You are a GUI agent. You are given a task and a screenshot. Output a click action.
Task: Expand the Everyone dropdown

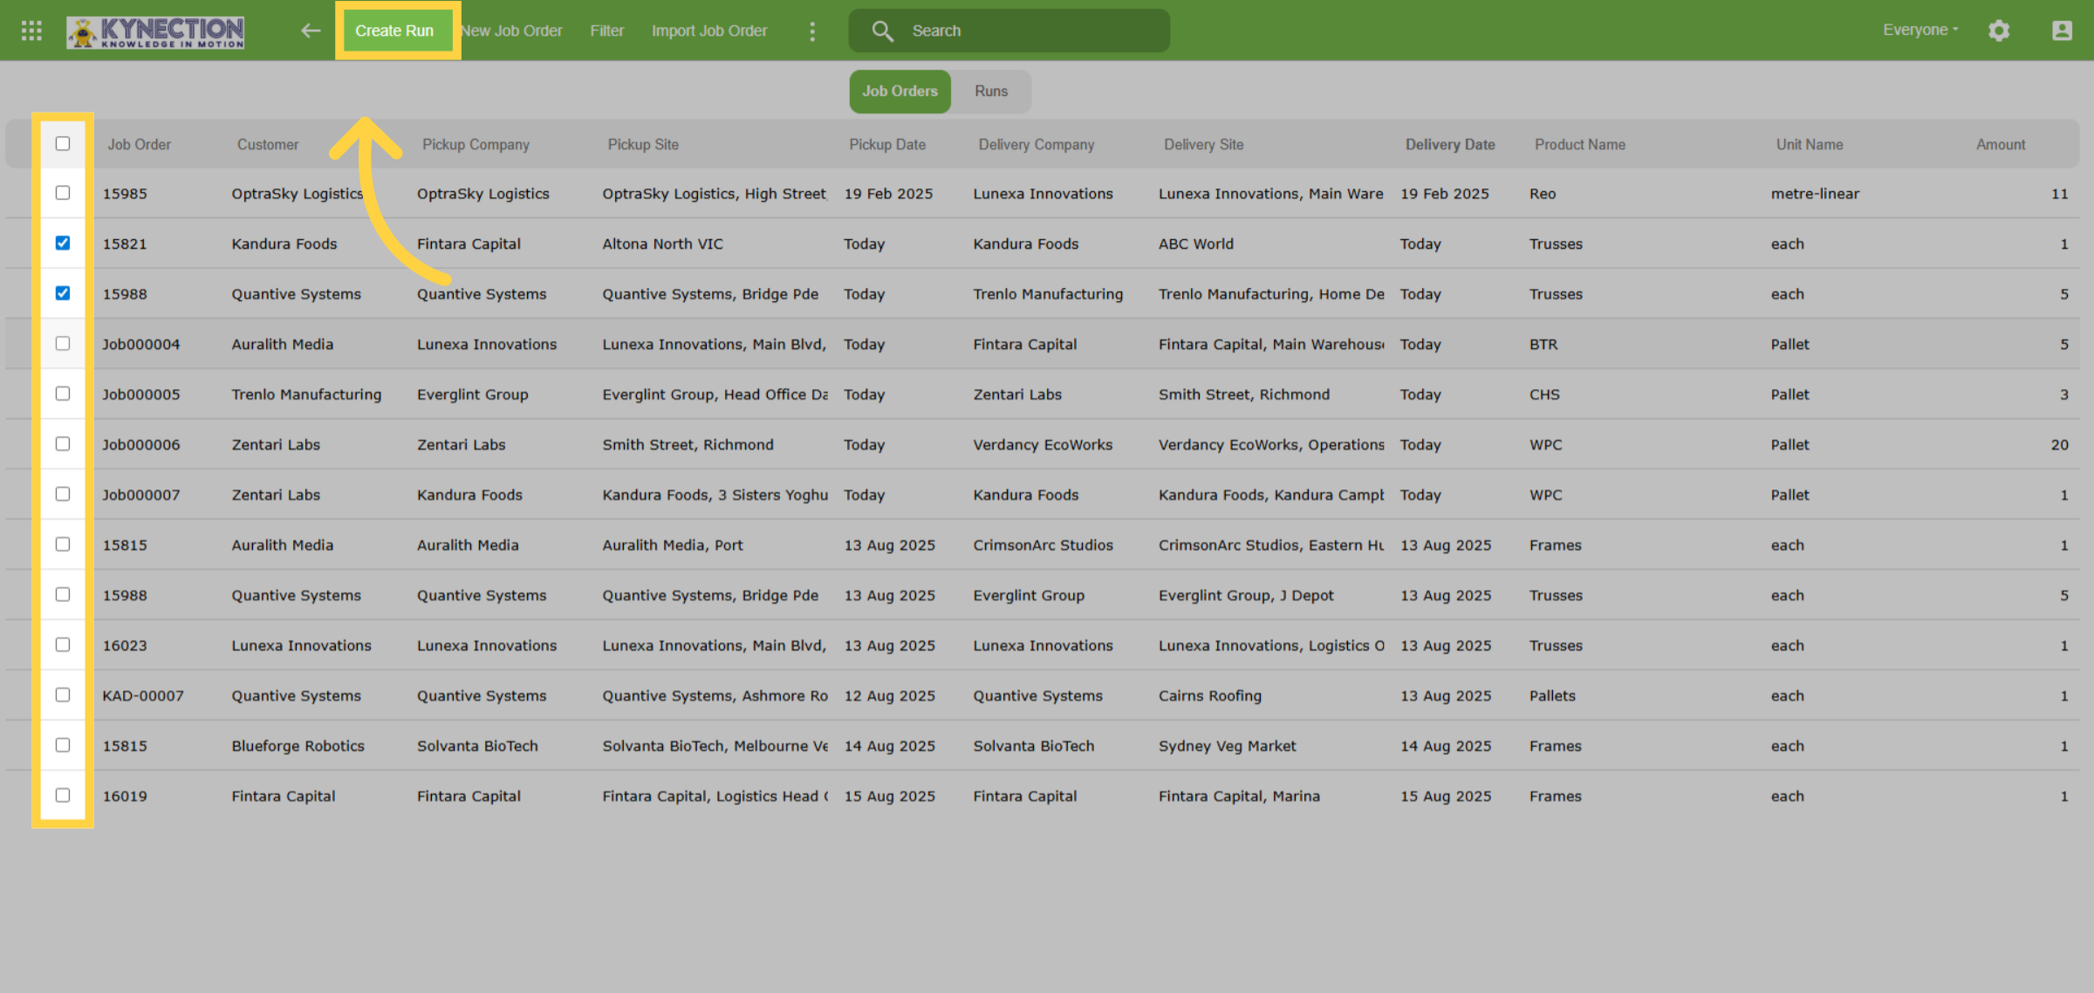click(x=1920, y=31)
